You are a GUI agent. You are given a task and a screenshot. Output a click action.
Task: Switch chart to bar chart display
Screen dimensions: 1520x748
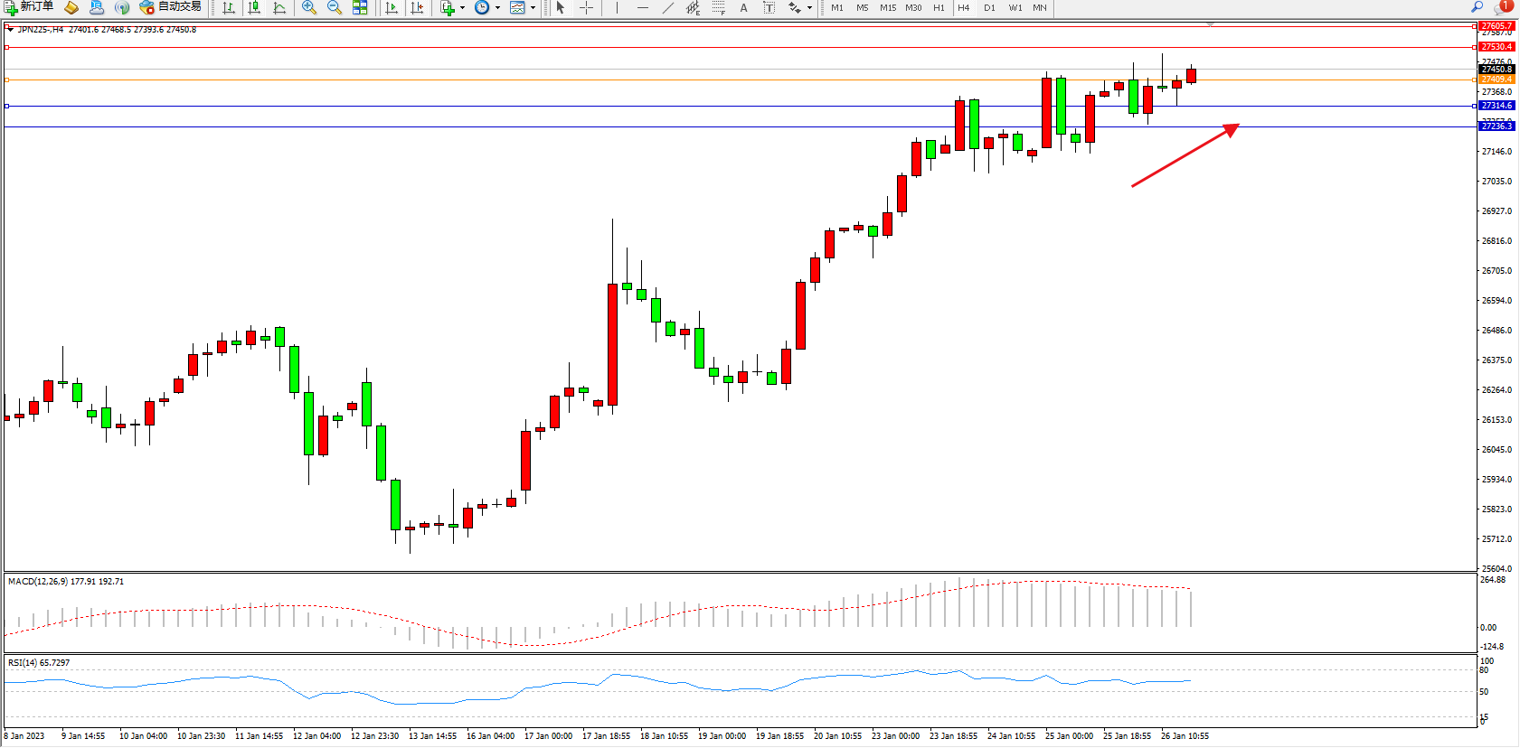point(229,8)
